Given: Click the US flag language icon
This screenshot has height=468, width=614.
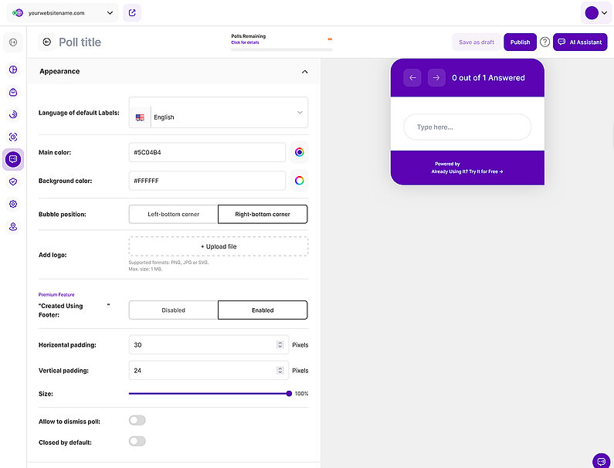Looking at the screenshot, I should [140, 117].
